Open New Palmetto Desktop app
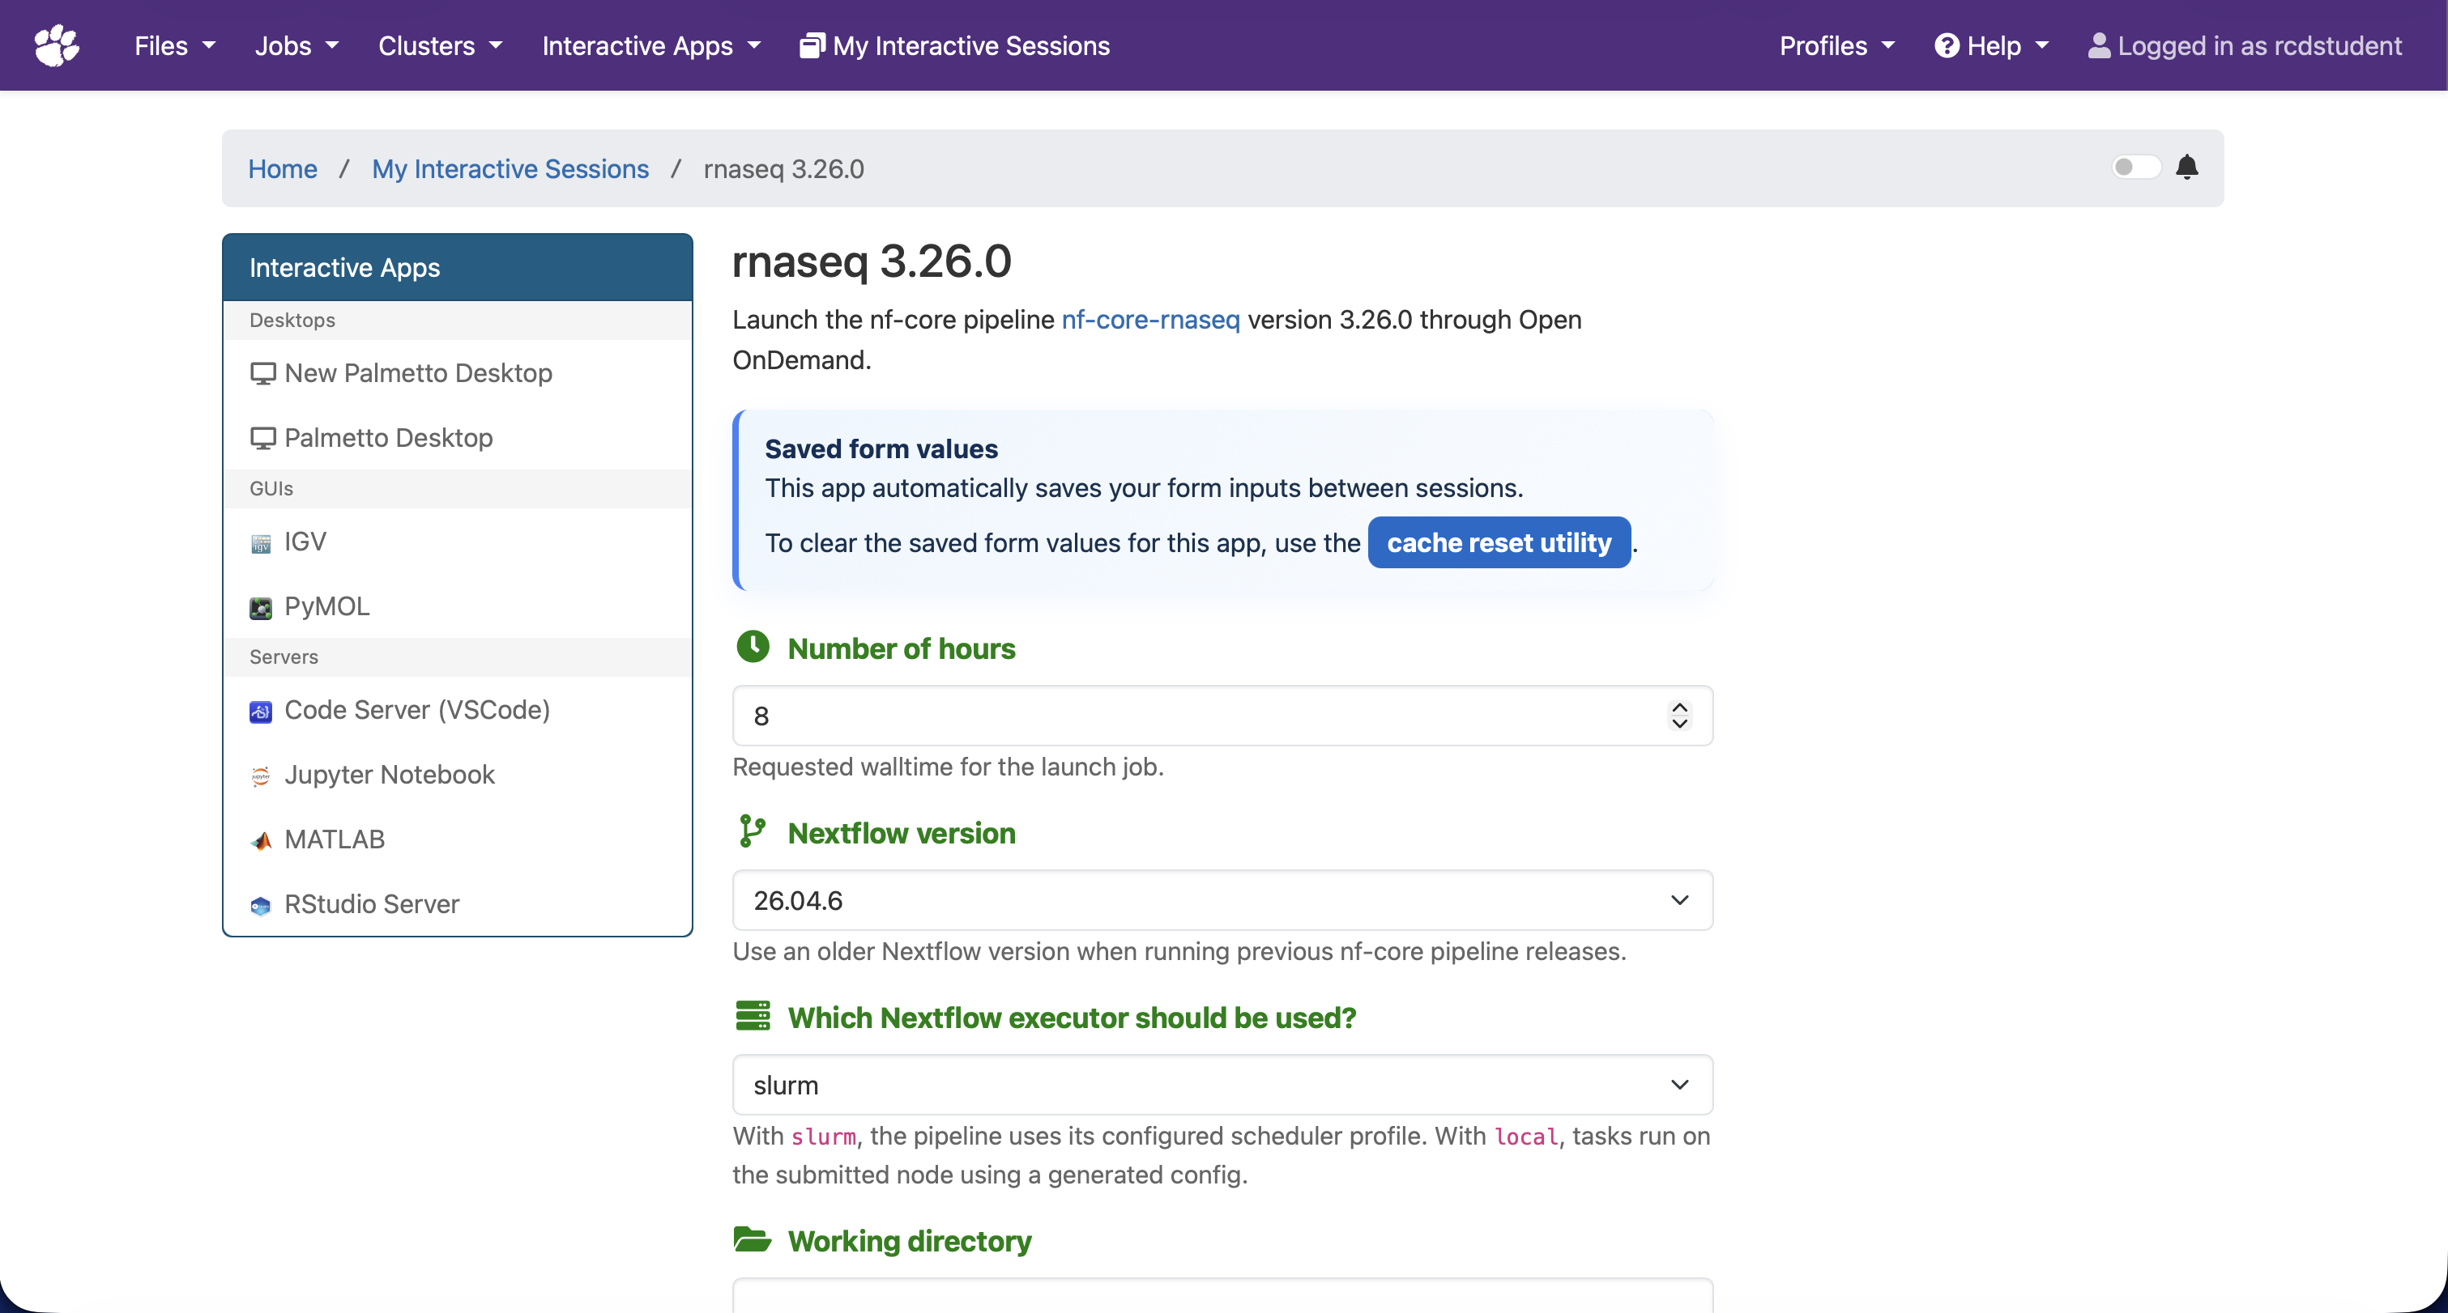 tap(457, 373)
